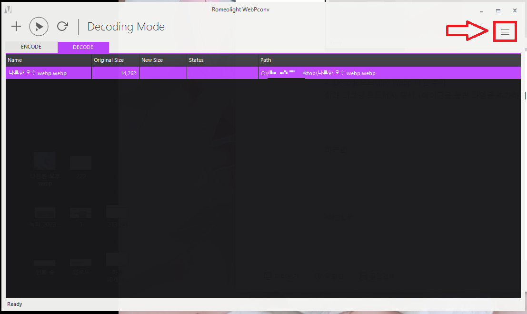Click the Path column header
Screen dimensions: 527x314
click(x=389, y=60)
